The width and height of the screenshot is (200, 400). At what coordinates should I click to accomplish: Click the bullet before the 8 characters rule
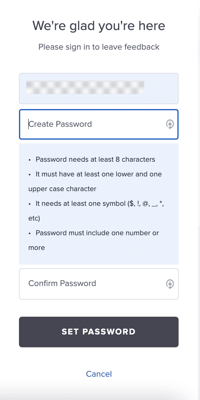click(x=30, y=160)
